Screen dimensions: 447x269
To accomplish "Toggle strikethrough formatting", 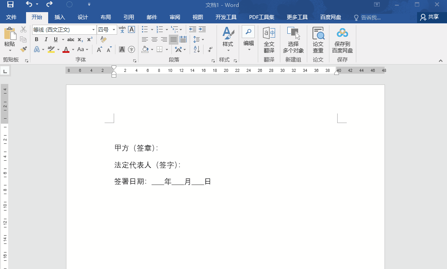I will tap(71, 39).
